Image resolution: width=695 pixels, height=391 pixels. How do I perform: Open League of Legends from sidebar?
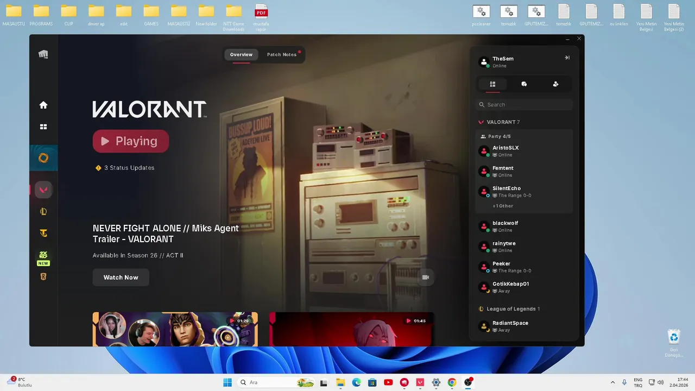tap(43, 212)
